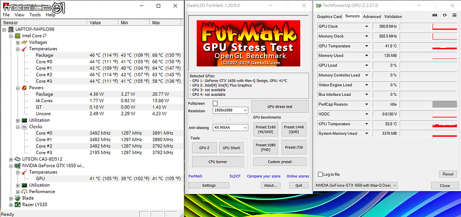Image resolution: width=461 pixels, height=217 pixels.
Task: Run the Preset:1440 (QHD) benchmark
Action: (x=293, y=129)
